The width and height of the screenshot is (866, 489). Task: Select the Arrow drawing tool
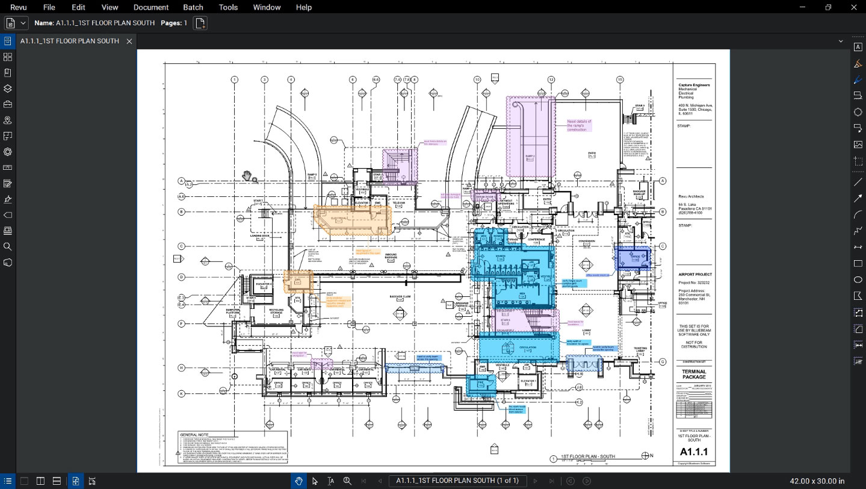tap(858, 198)
